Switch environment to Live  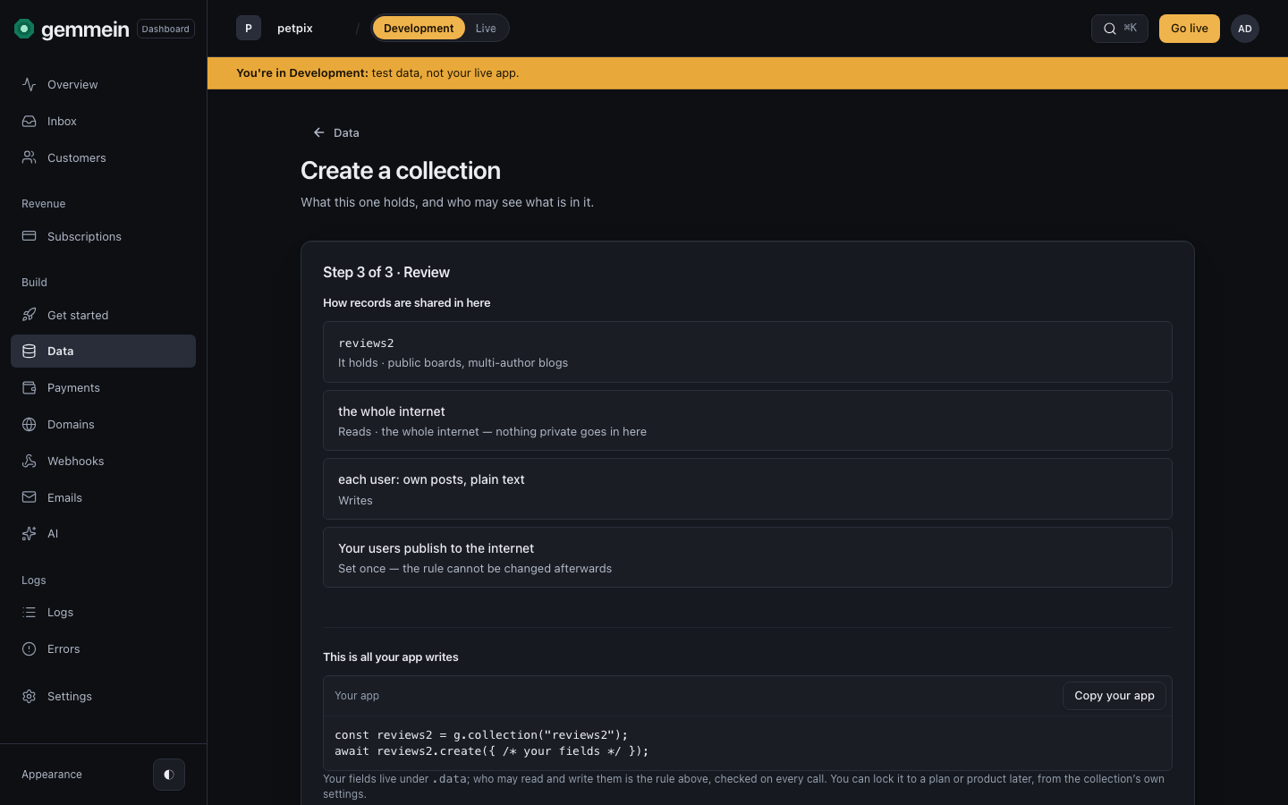pyautogui.click(x=486, y=28)
